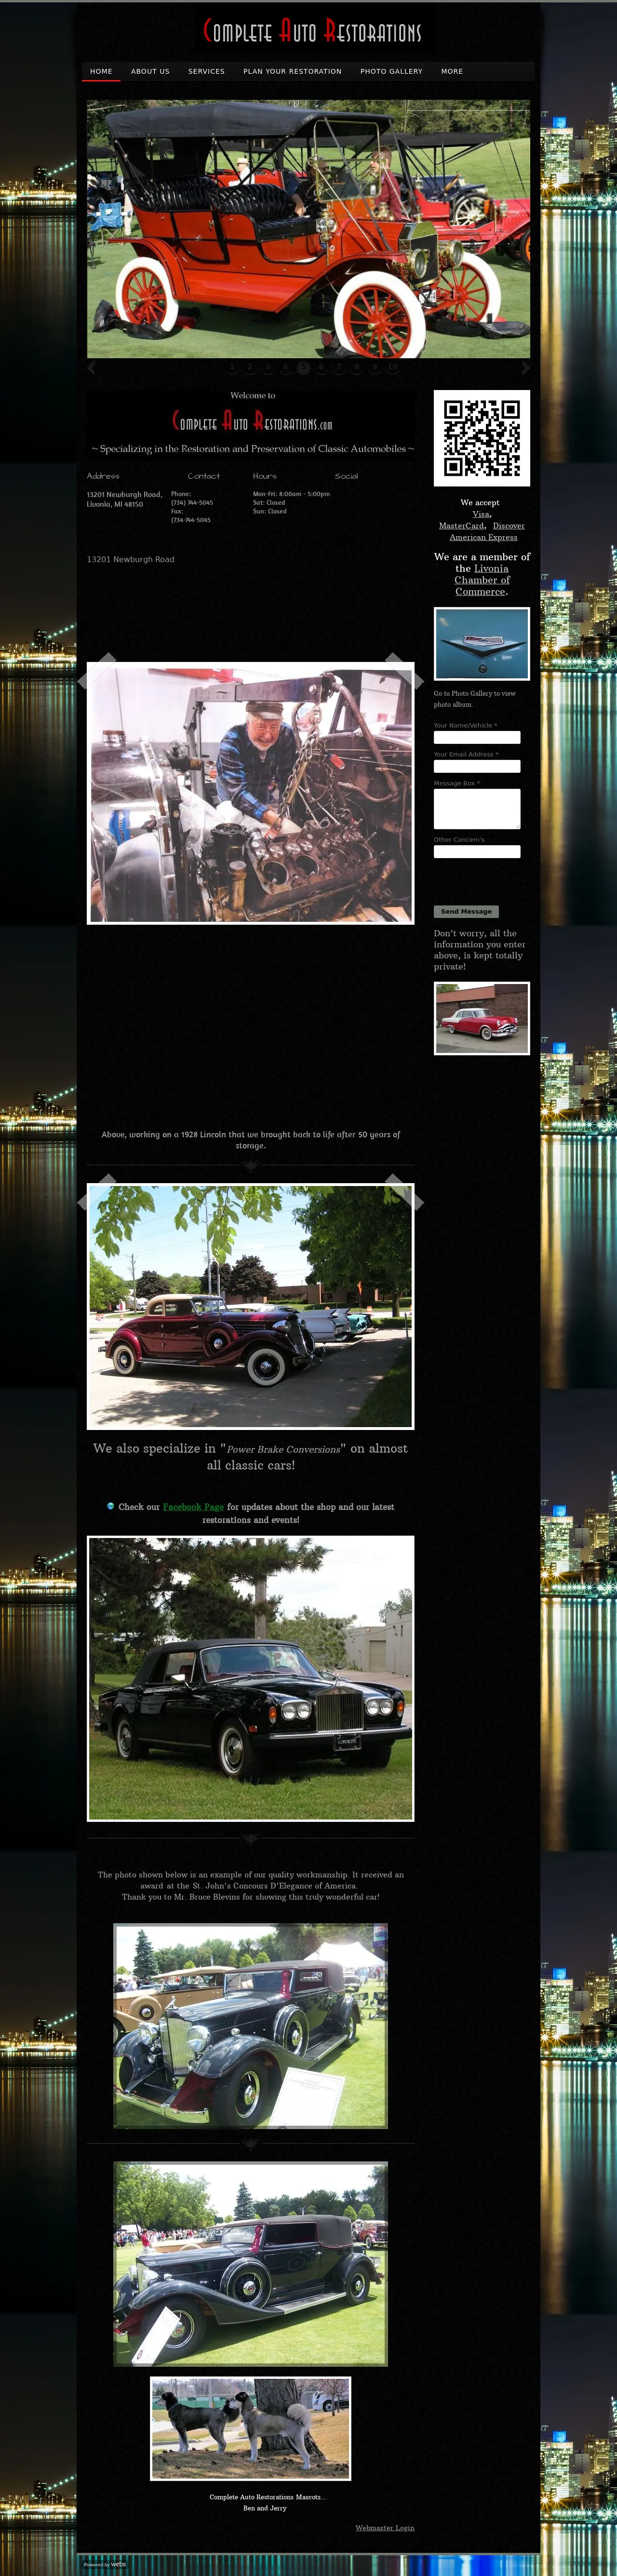Click the Powered by Webs footer logo
The width and height of the screenshot is (617, 2576).
105,2564
